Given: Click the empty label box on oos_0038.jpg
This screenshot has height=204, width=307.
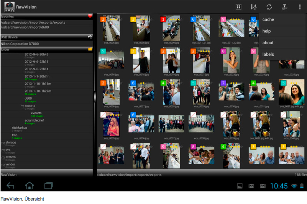Looking at the screenshot, I should click(x=193, y=115).
